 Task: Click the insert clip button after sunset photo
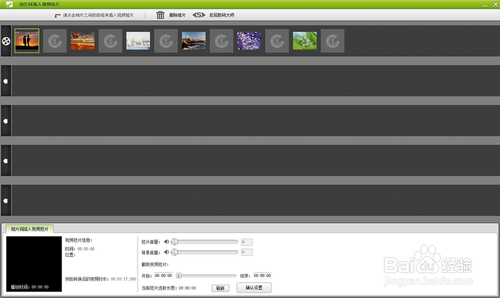110,41
